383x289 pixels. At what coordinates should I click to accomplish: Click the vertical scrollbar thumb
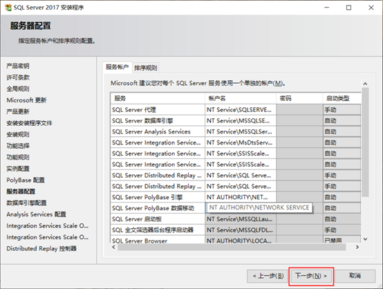365,142
